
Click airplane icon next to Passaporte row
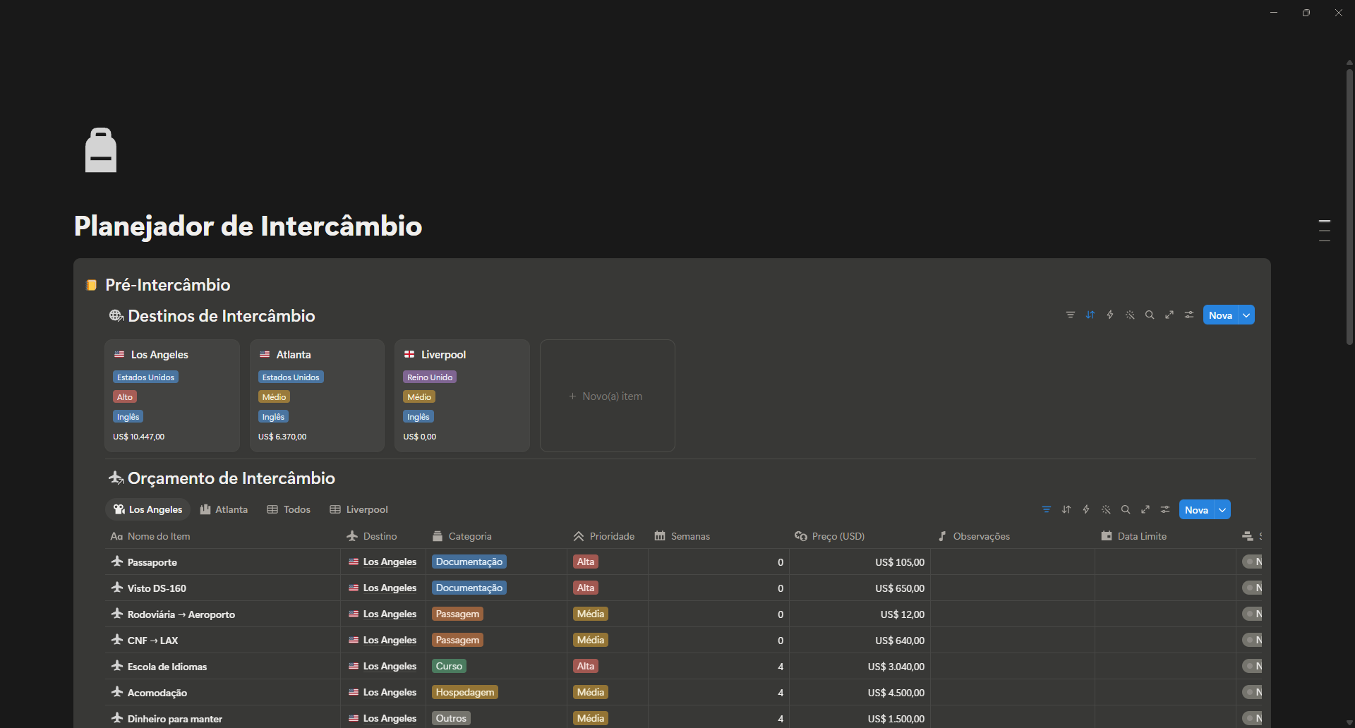(117, 562)
